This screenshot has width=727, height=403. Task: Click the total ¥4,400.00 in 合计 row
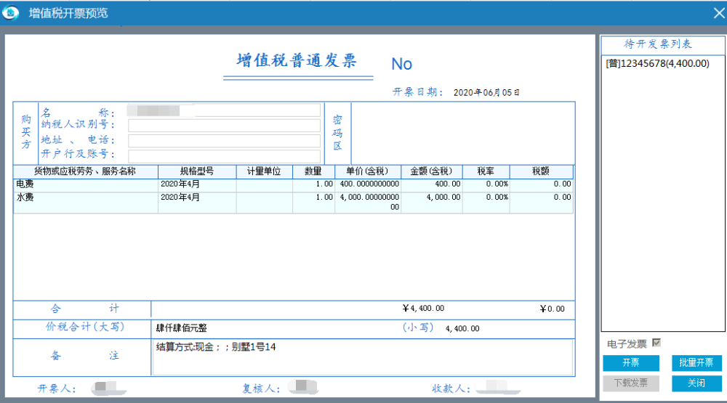423,309
